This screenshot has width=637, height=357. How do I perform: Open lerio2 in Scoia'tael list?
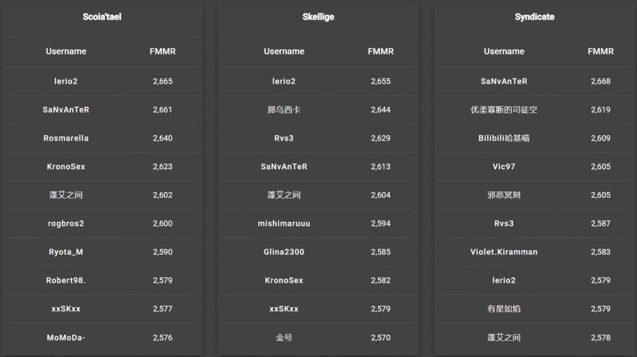(x=66, y=81)
